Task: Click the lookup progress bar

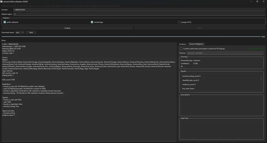Action: point(131,37)
